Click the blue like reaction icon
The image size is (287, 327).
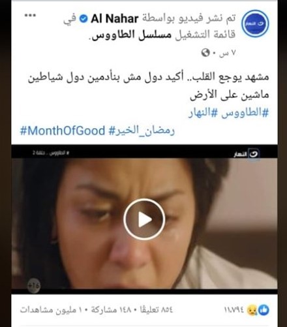pyautogui.click(x=264, y=310)
